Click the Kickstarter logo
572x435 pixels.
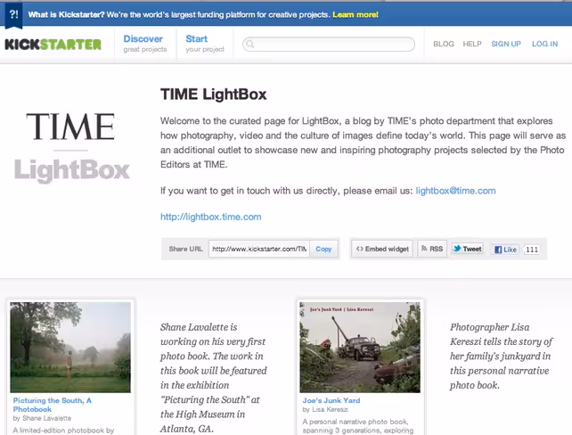click(x=53, y=45)
